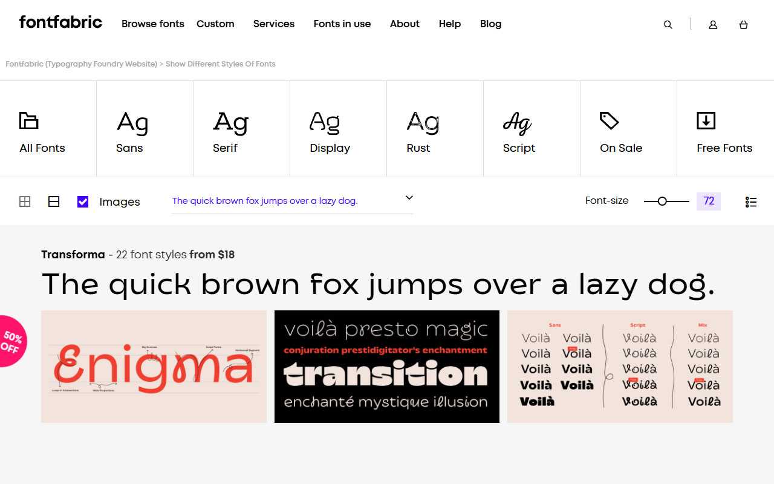This screenshot has width=774, height=484.
Task: Select the Serif Ag icon
Action: tap(230, 122)
